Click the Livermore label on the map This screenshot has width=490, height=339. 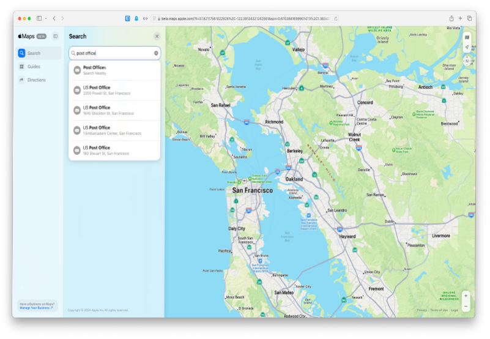coord(441,236)
